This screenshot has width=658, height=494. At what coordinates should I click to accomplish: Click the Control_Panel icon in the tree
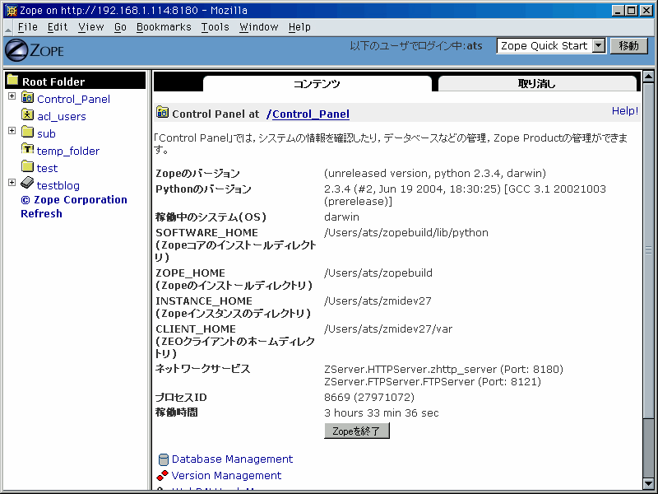(28, 98)
